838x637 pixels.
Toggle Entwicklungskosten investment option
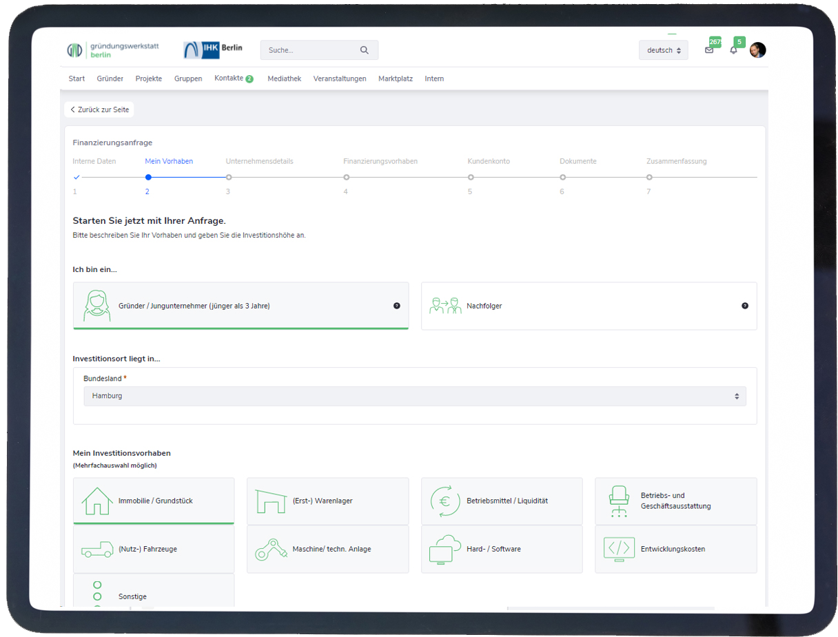pyautogui.click(x=676, y=550)
